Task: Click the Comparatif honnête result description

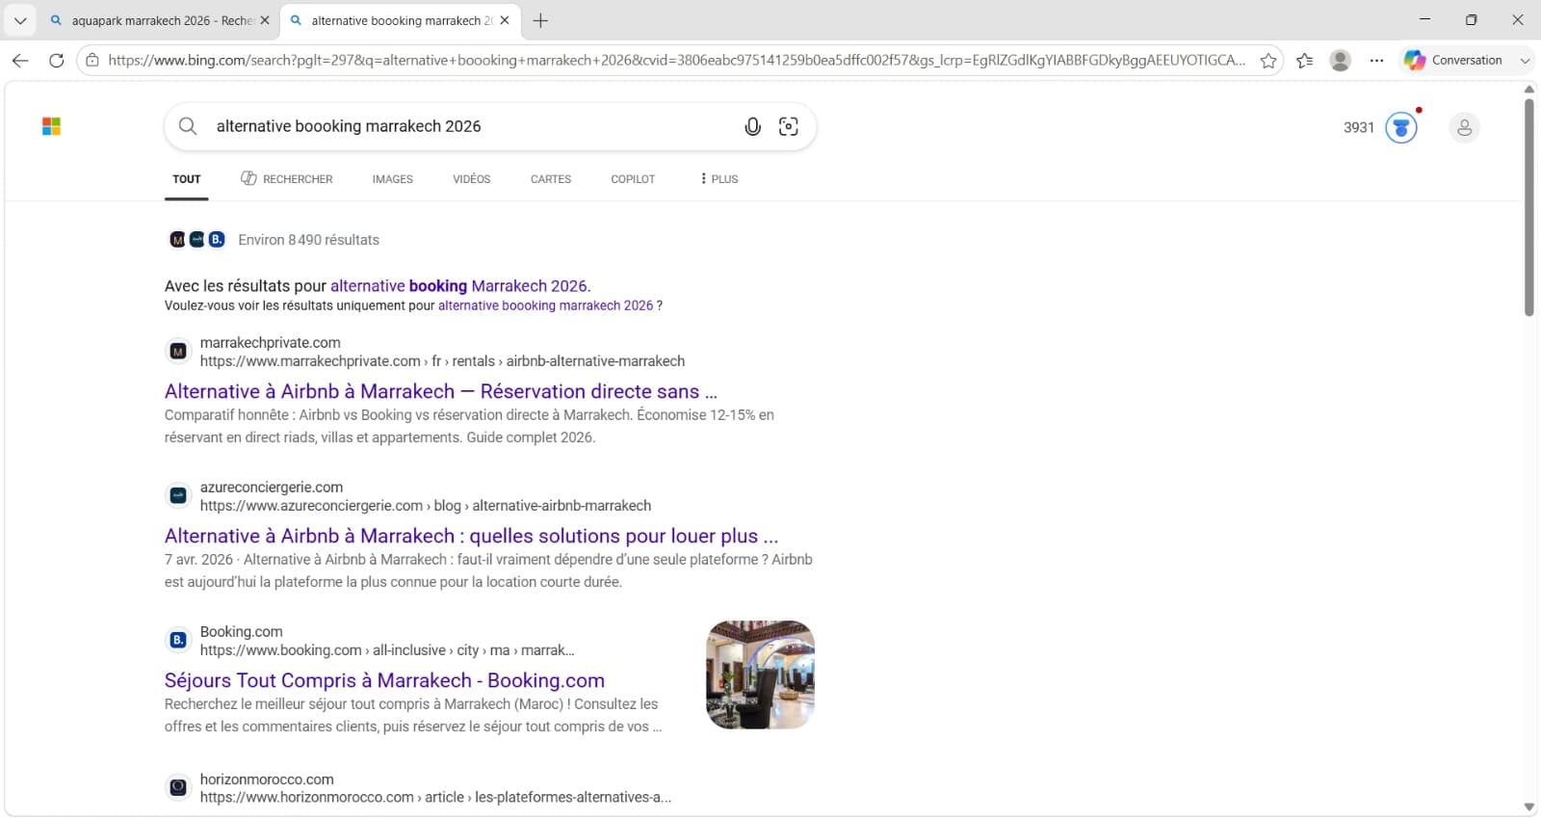Action: (469, 426)
